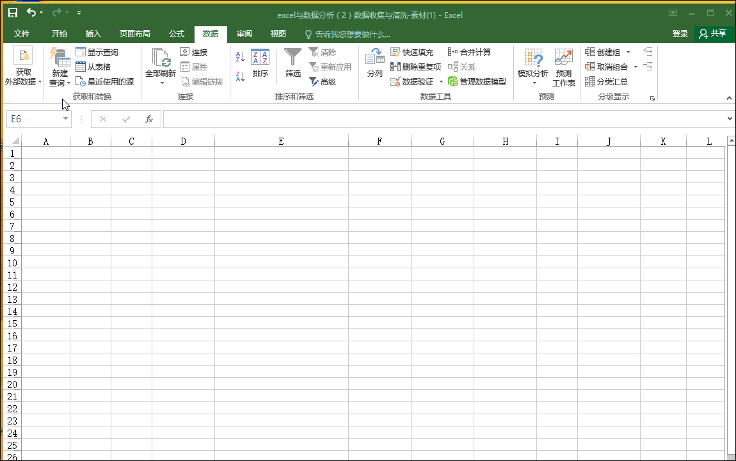
Task: Click the Select All corner triangle
Action: click(x=15, y=141)
